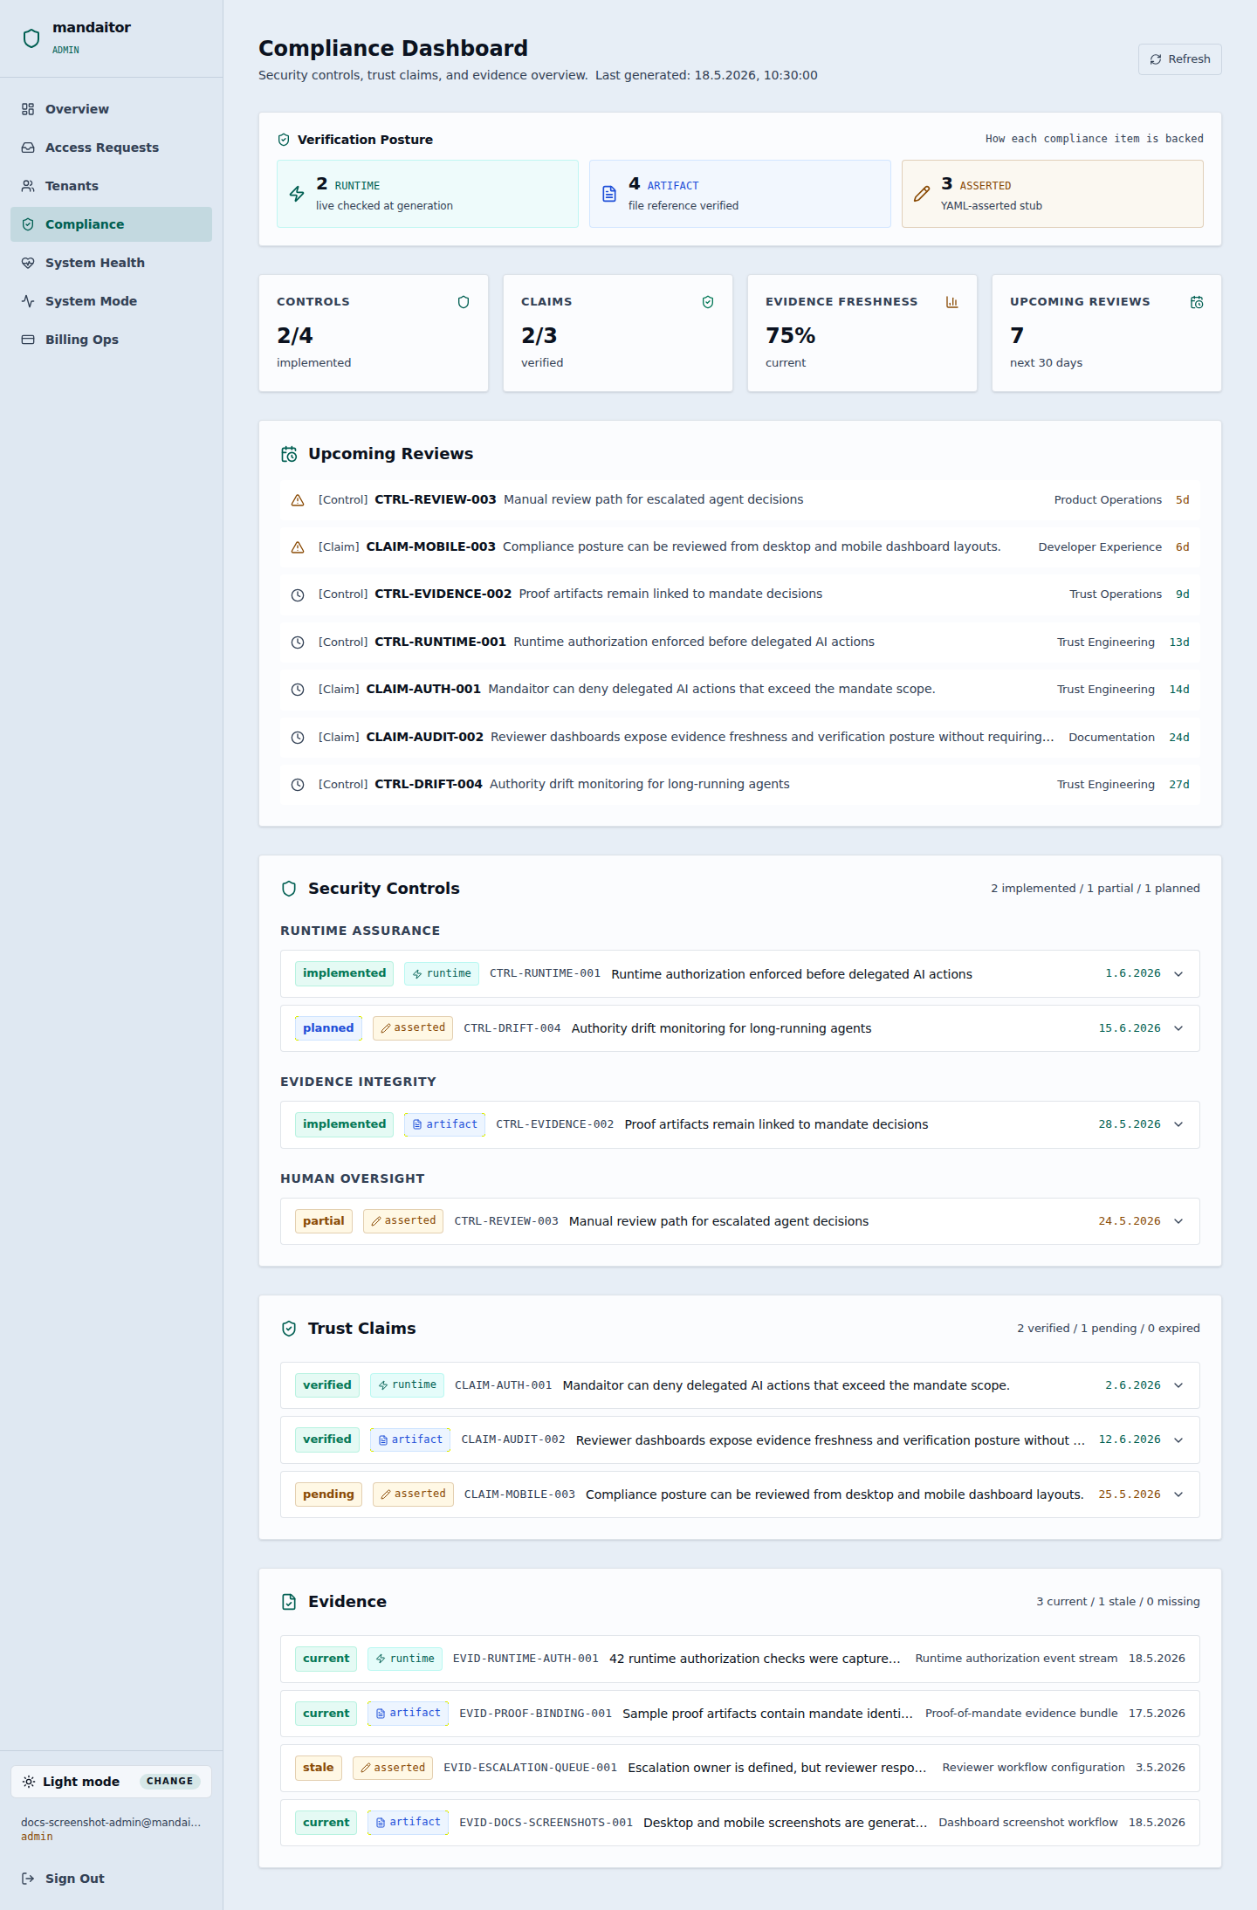The width and height of the screenshot is (1257, 1910).
Task: Click the System Mode pulse icon
Action: (x=28, y=301)
